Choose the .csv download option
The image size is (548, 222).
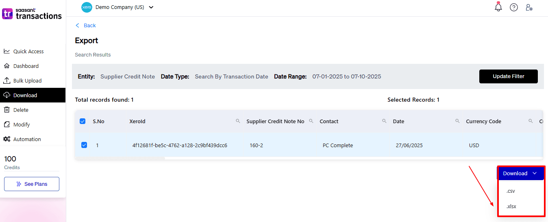(x=511, y=191)
